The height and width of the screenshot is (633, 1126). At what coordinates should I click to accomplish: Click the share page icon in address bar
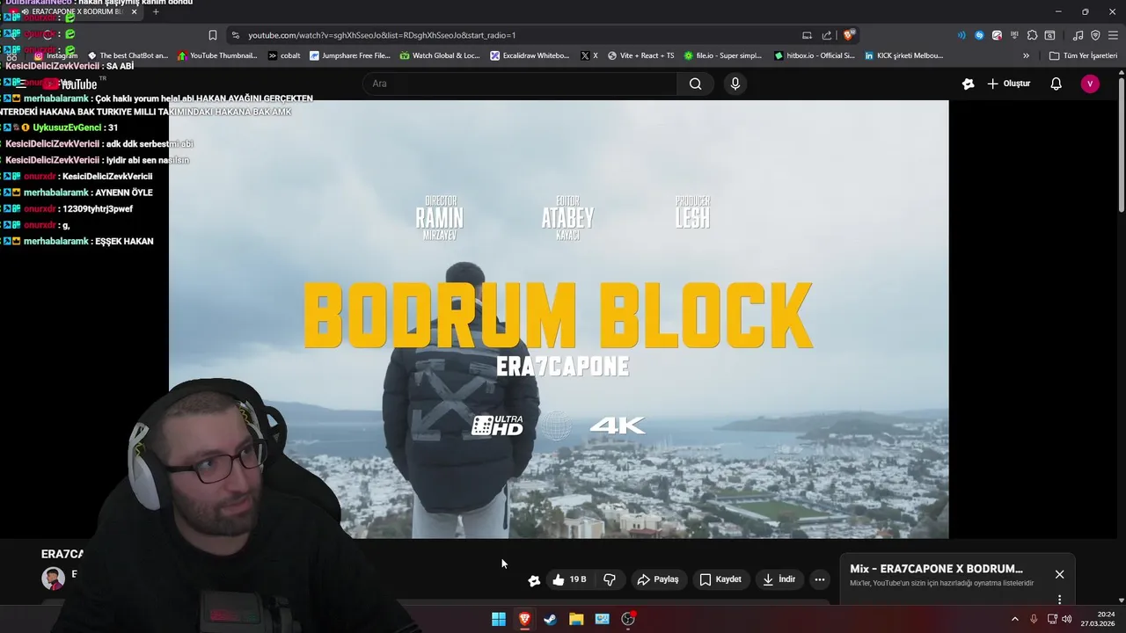tap(827, 35)
